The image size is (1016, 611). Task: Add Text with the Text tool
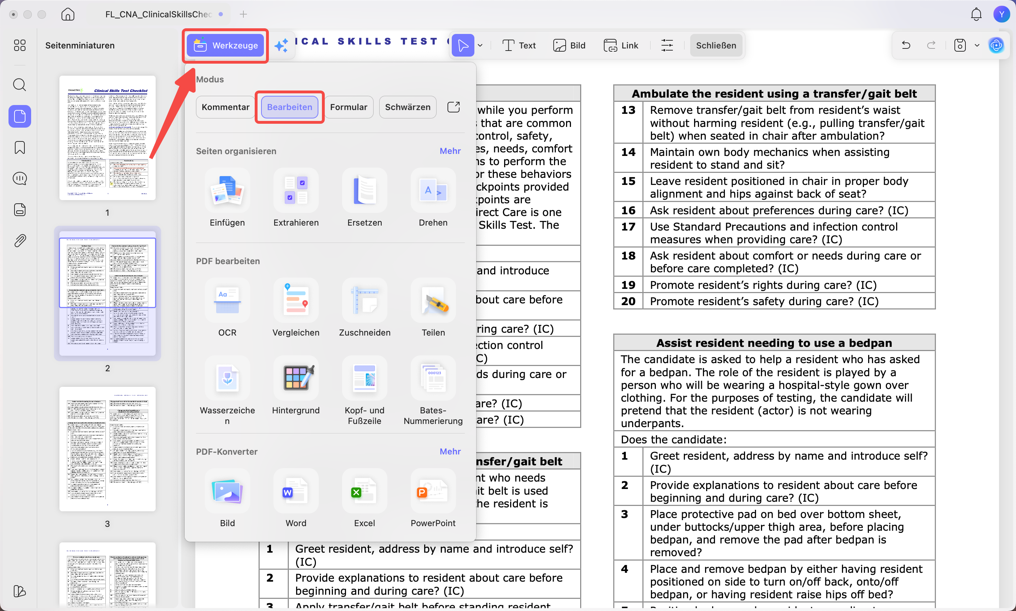[519, 45]
